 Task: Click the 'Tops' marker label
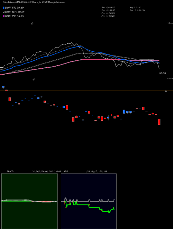pos(170,23)
